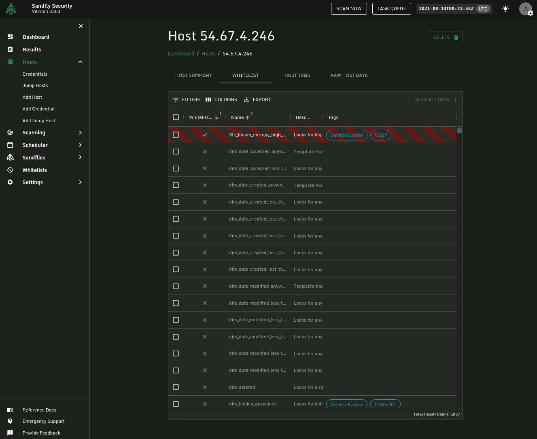The image size is (537, 439).
Task: Click the Sandfly Security logo icon
Action: click(11, 8)
